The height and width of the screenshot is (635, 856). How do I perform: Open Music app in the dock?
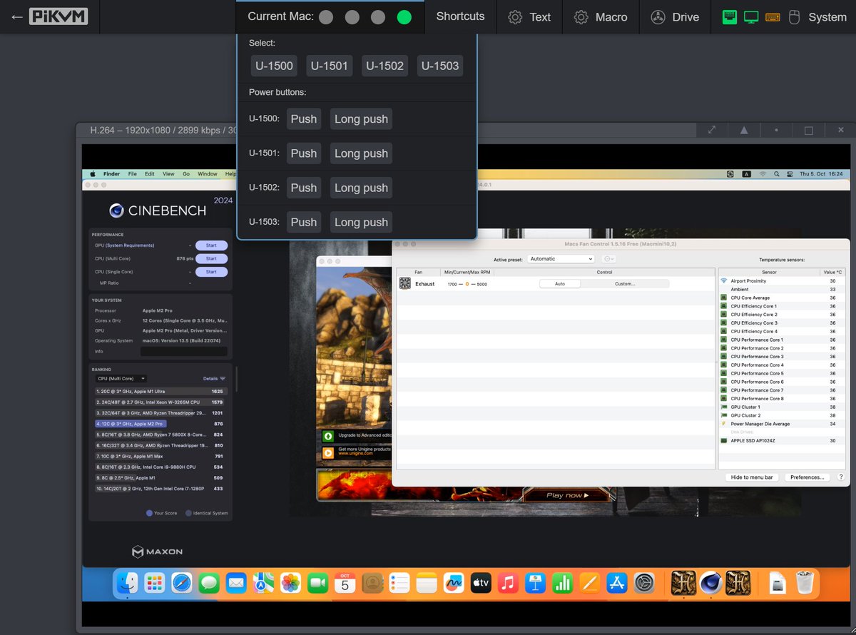coord(508,583)
